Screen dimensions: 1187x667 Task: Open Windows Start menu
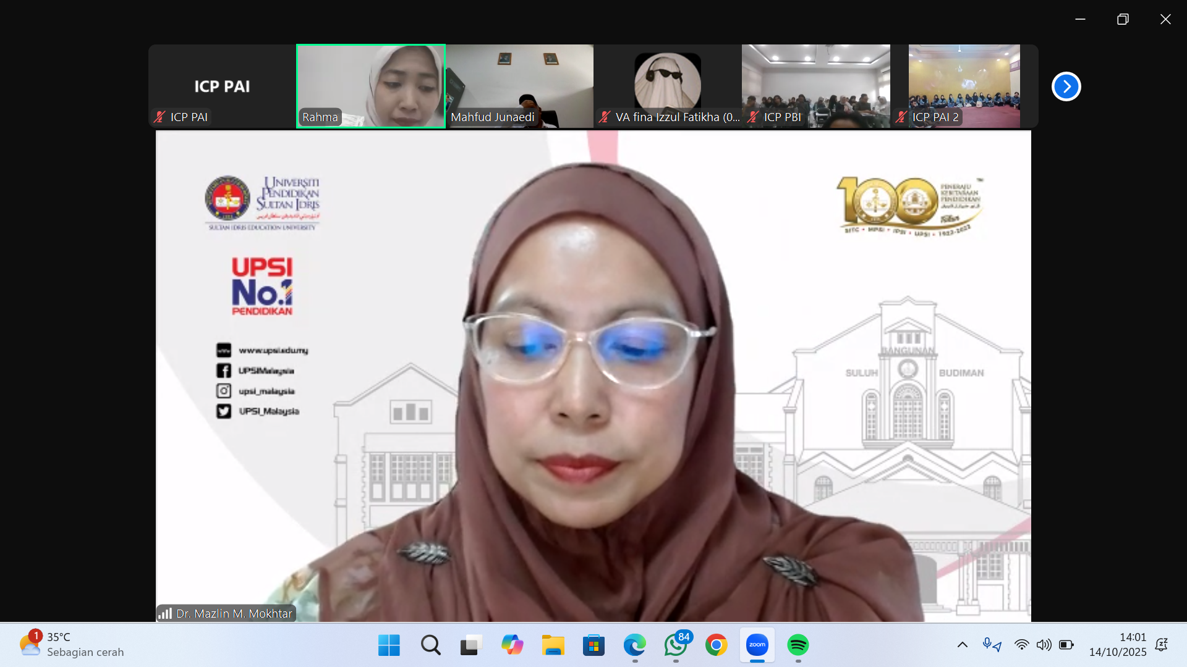tap(389, 645)
